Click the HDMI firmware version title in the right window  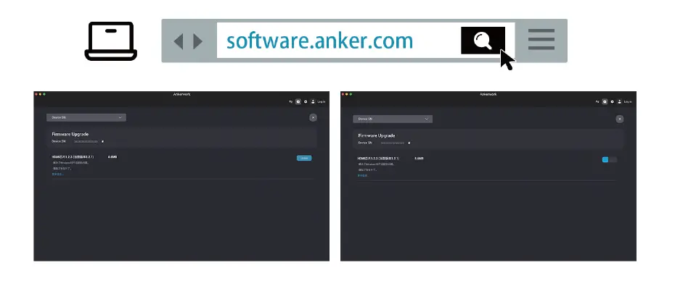[x=378, y=159]
